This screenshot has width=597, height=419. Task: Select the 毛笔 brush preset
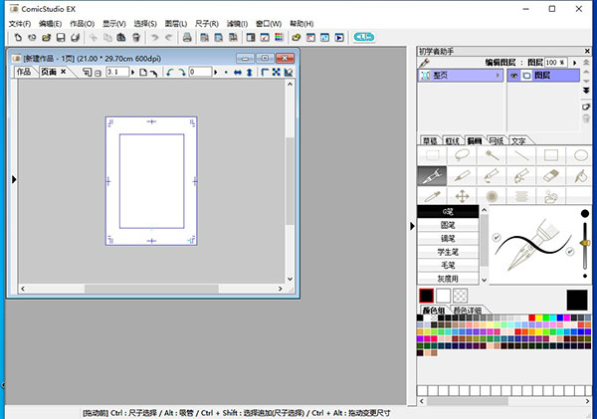[448, 265]
